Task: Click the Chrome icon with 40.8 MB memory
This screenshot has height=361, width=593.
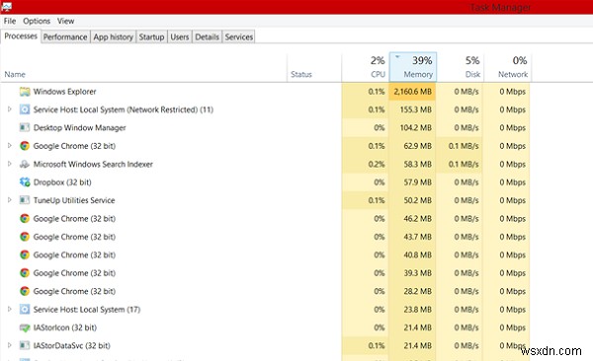Action: pos(25,254)
